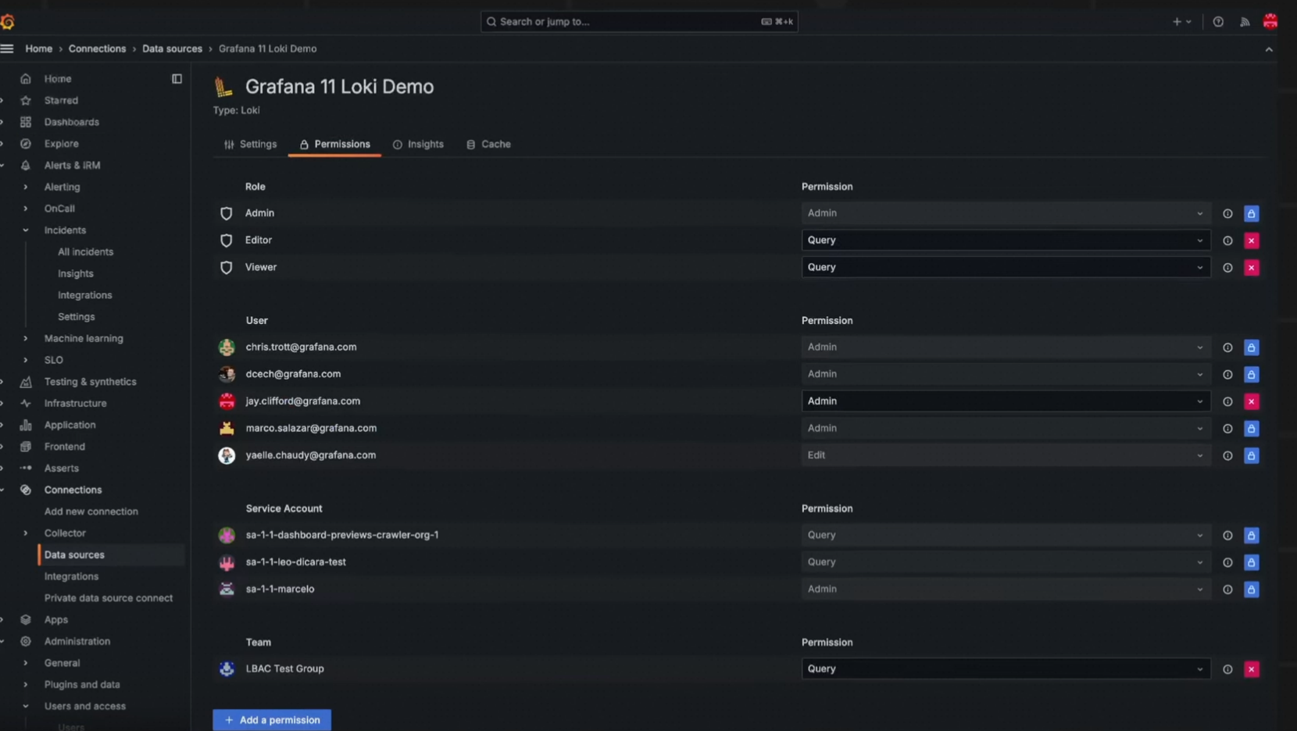Viewport: 1297px width, 731px height.
Task: Expand the Machine learning sidebar section
Action: pos(26,339)
